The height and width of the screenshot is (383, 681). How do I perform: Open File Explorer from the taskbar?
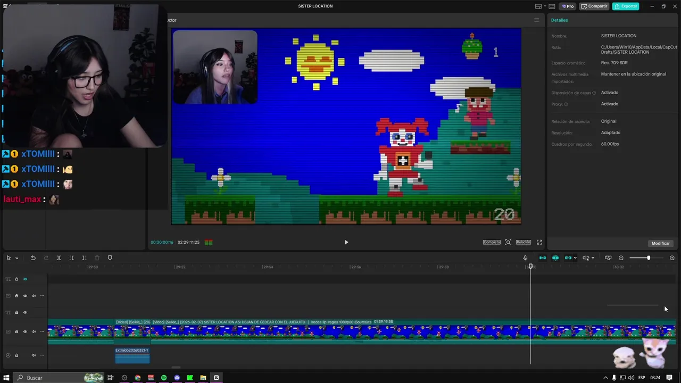[x=203, y=378]
